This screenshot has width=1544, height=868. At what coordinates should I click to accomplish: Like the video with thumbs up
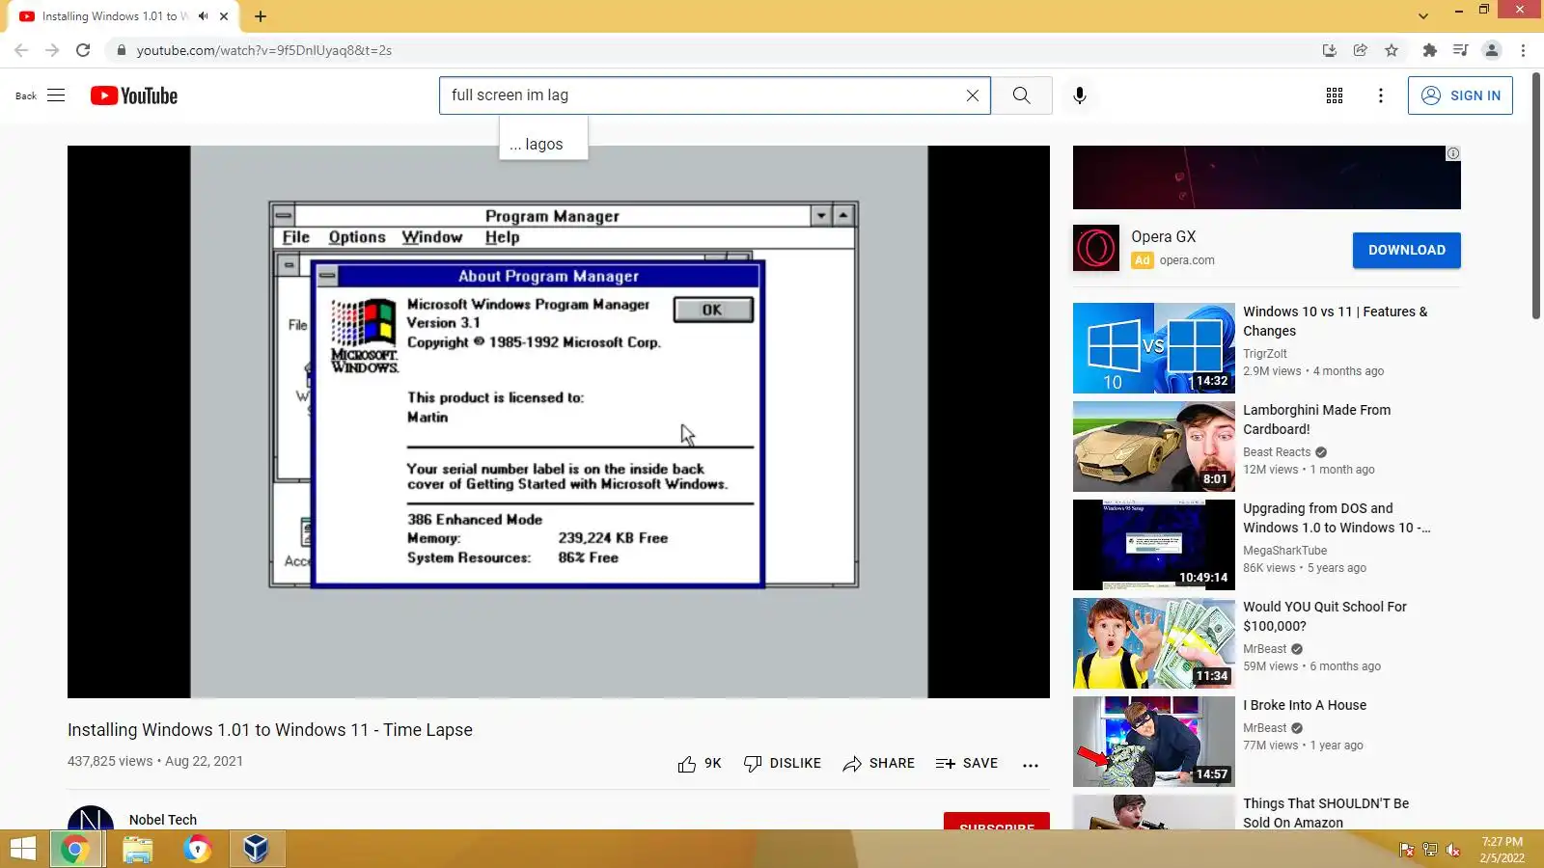tap(700, 764)
